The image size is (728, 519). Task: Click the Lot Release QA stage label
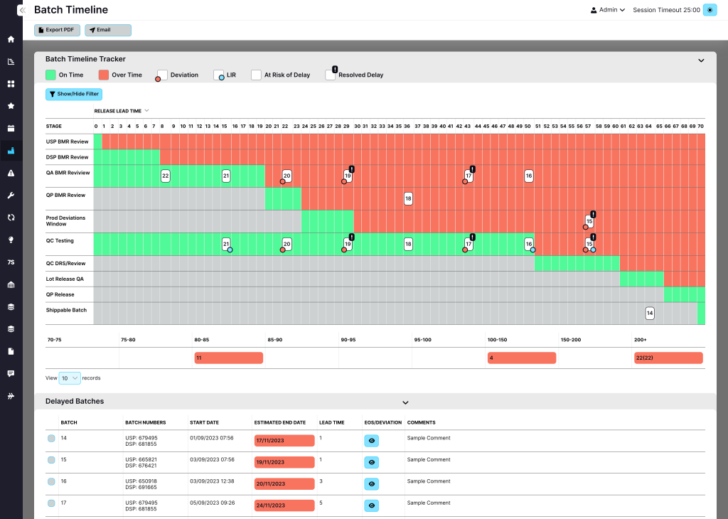[x=65, y=279]
